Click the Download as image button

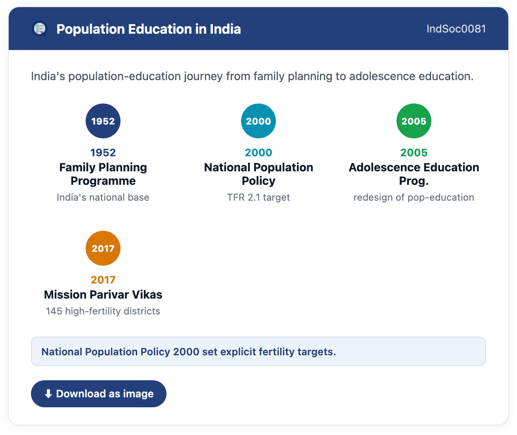99,394
